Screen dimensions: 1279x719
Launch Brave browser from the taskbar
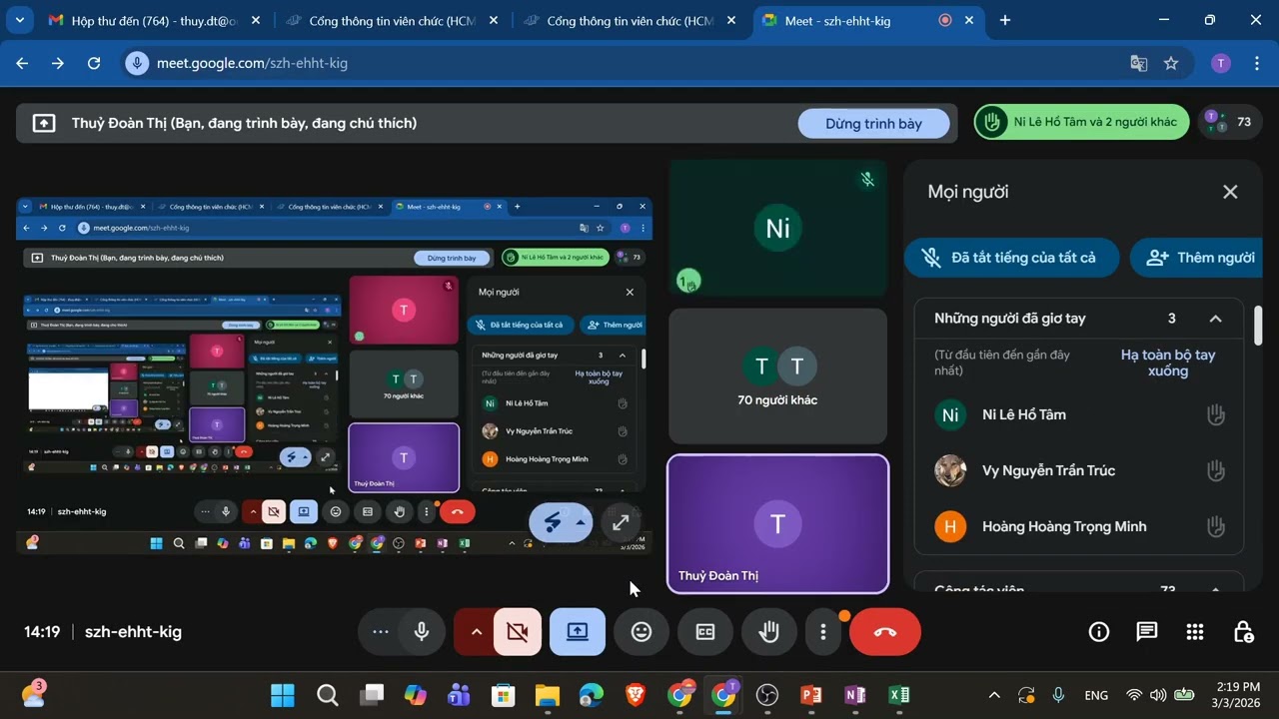tap(635, 695)
